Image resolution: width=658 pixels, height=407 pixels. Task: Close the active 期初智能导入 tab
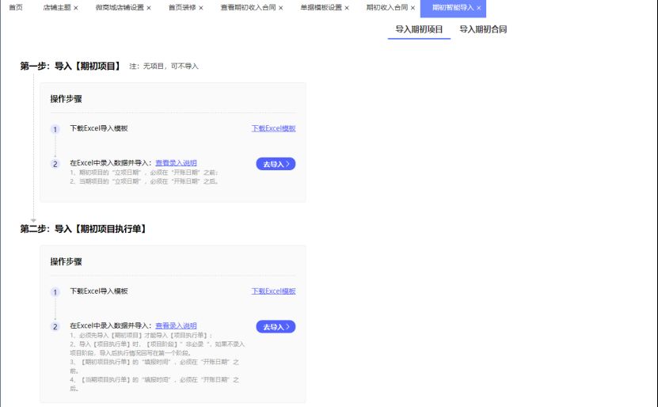pyautogui.click(x=479, y=8)
